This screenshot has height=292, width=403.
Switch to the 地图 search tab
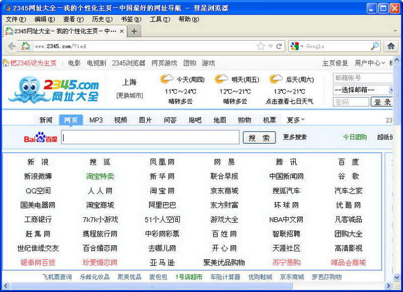(220, 120)
